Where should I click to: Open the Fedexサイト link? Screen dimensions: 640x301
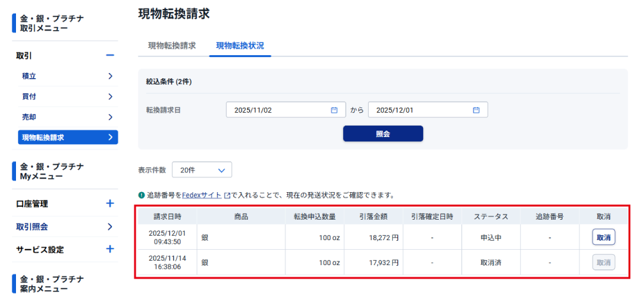(x=202, y=195)
